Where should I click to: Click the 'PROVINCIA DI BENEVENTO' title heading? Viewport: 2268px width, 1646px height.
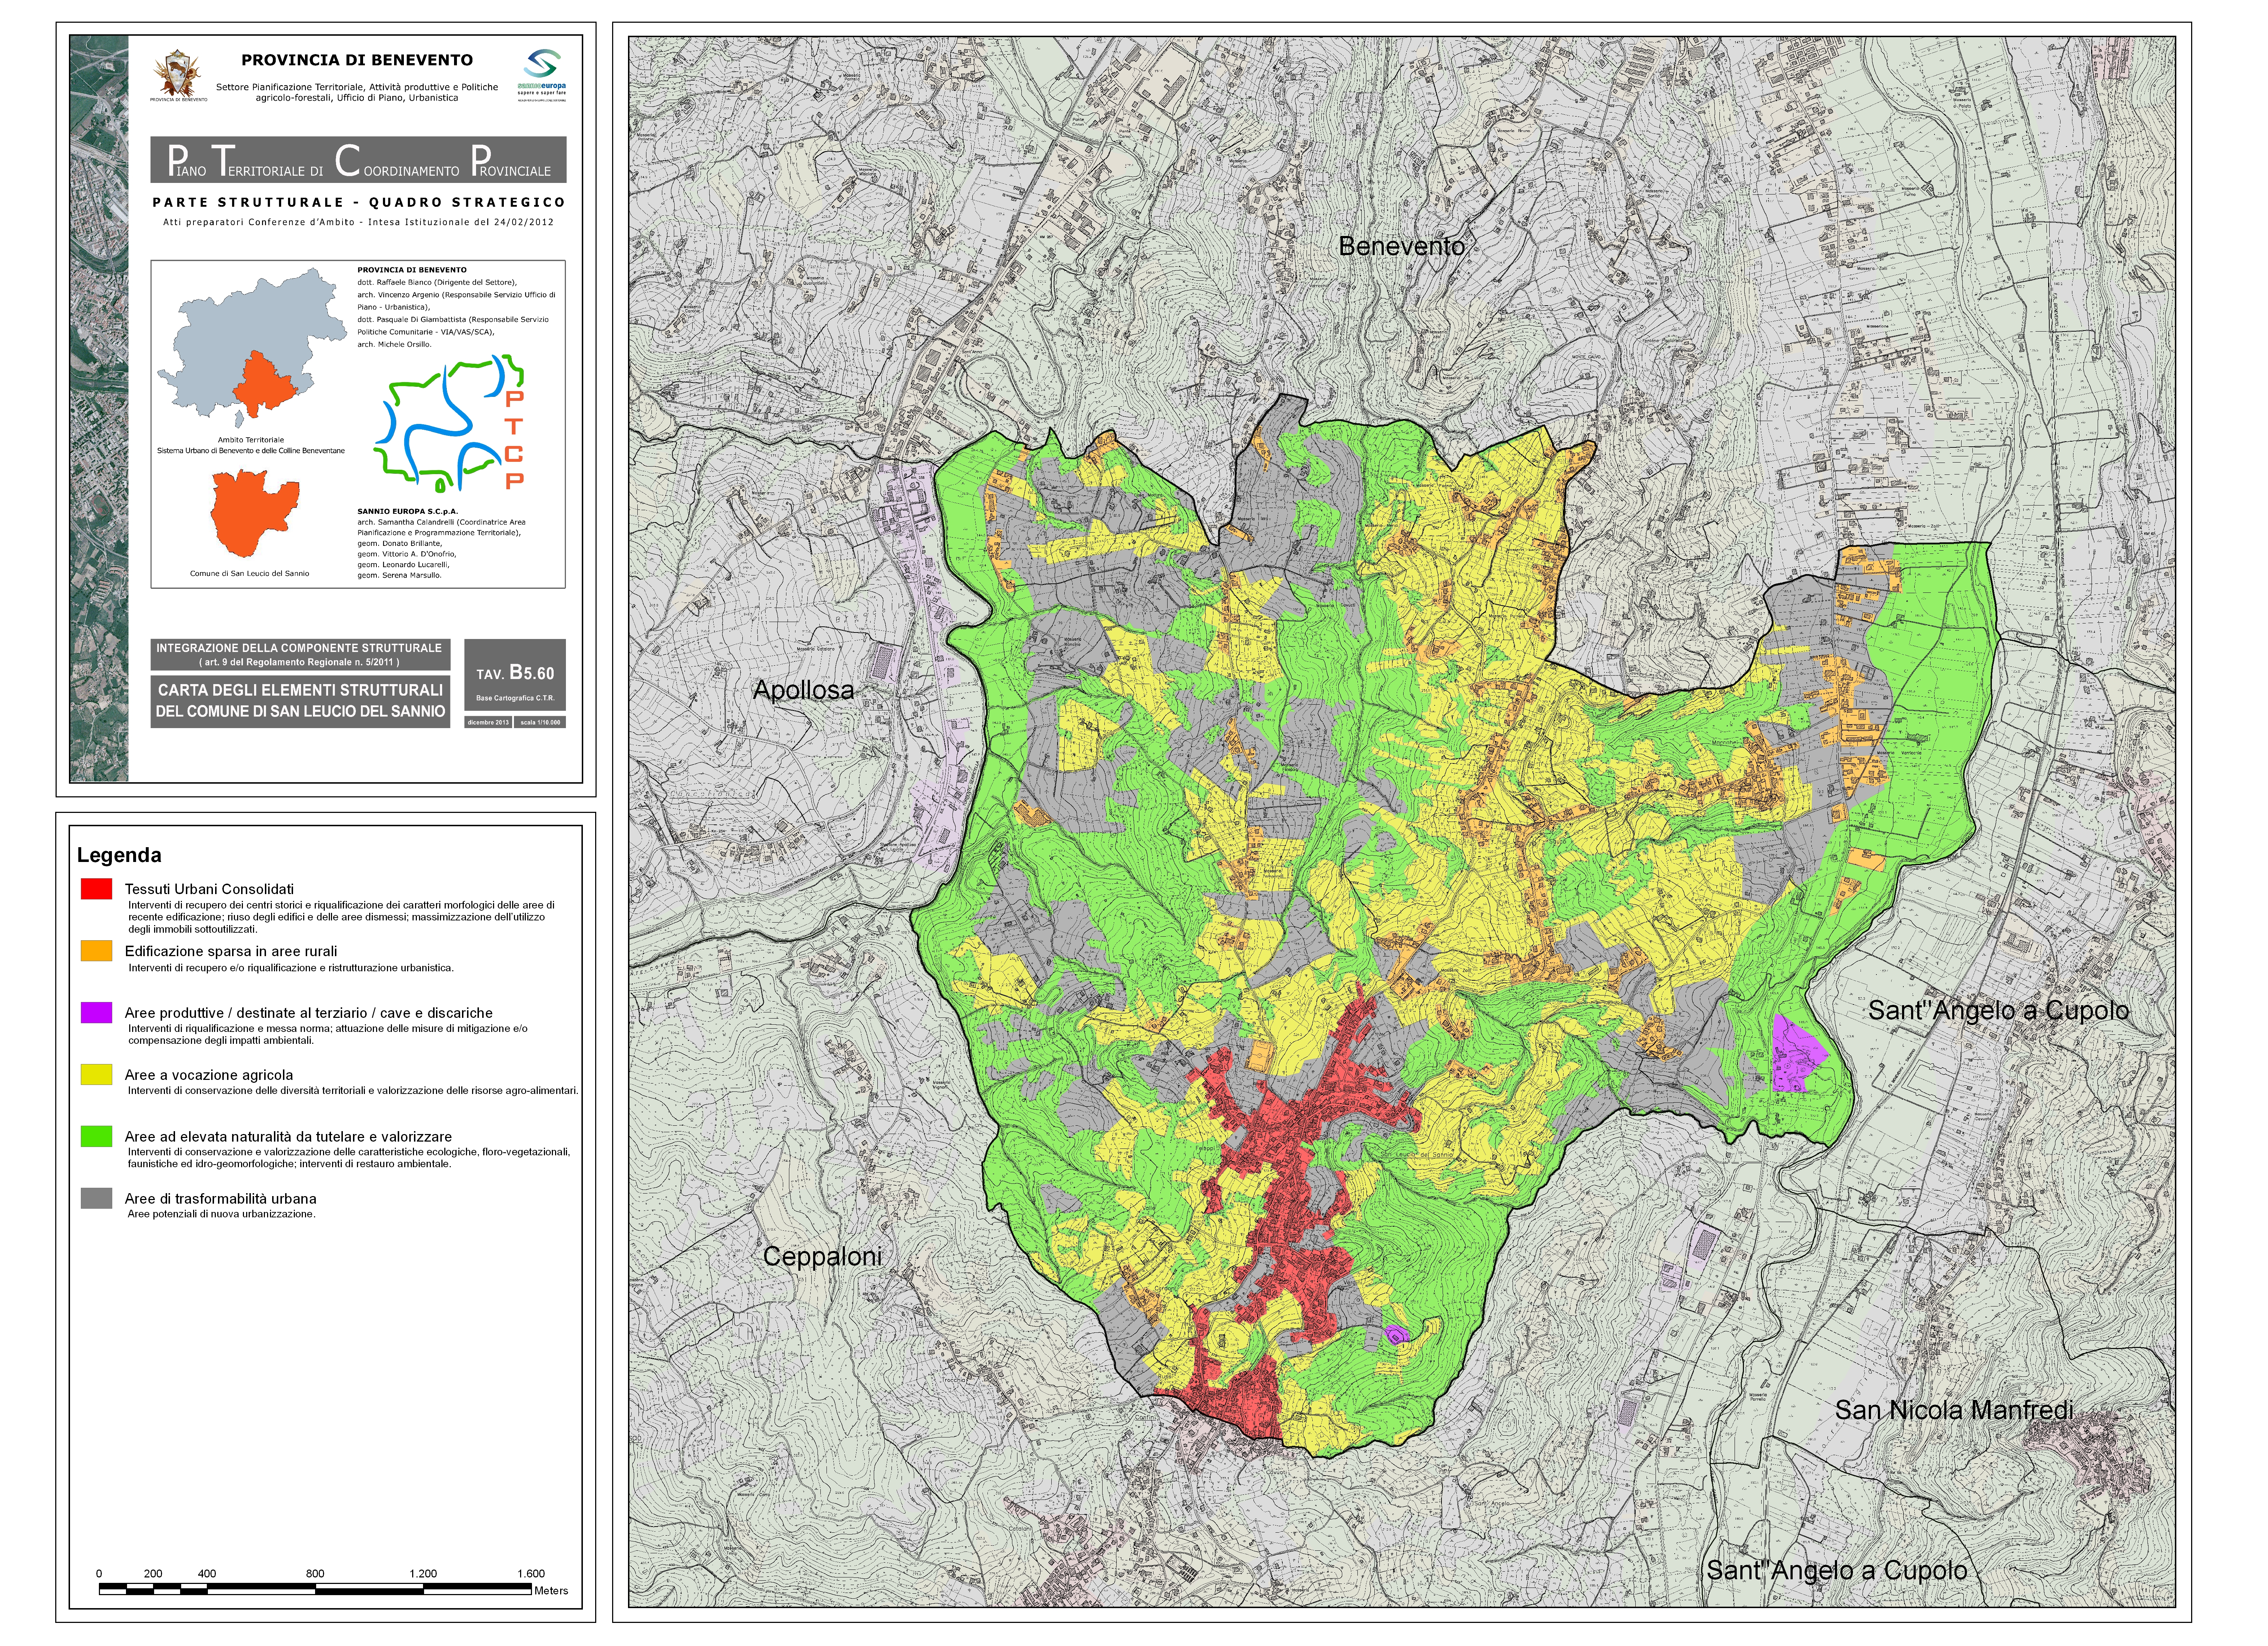(x=357, y=60)
